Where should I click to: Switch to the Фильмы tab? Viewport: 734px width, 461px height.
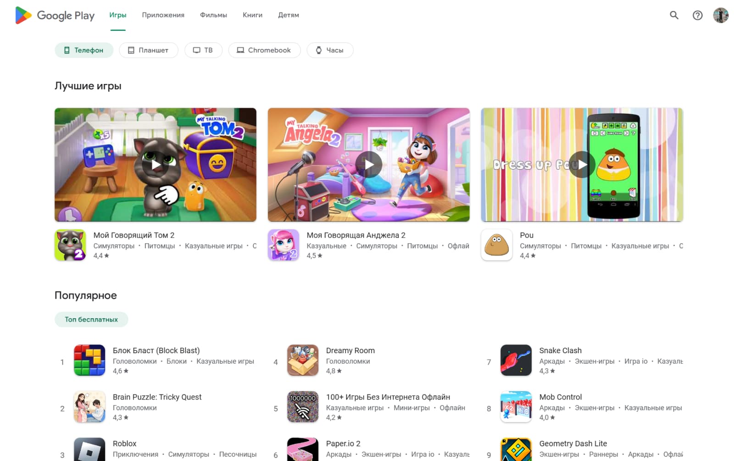pos(213,15)
